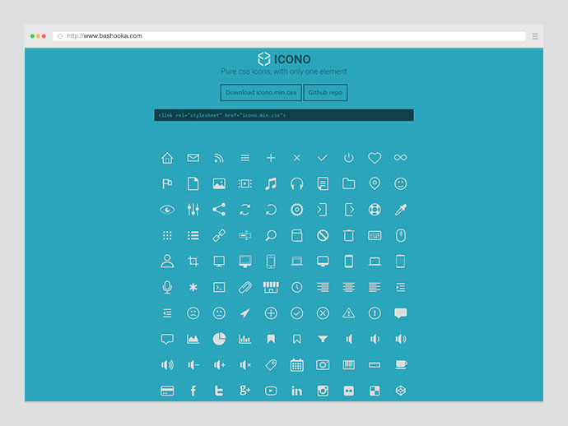This screenshot has width=568, height=426.
Task: Open the Github repo button
Action: coord(325,93)
